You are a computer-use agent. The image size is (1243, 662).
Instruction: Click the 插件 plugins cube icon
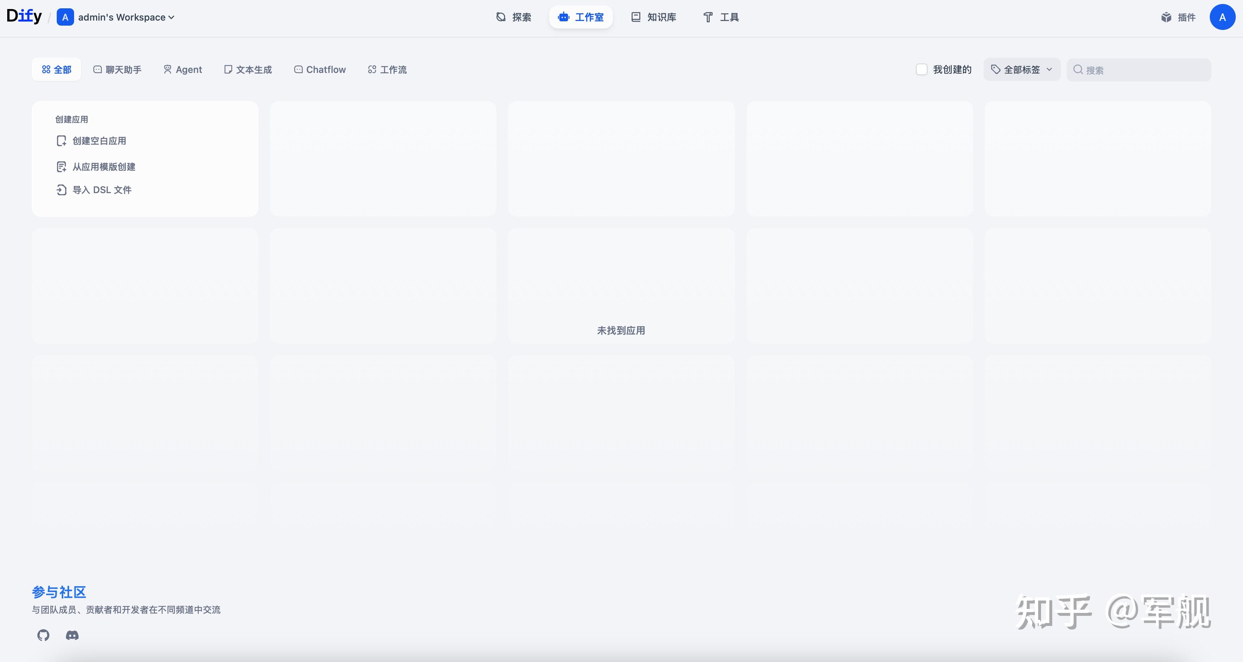1166,17
